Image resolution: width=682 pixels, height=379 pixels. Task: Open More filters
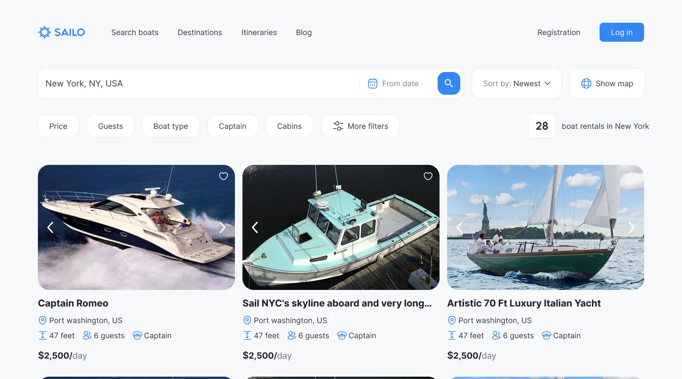360,126
